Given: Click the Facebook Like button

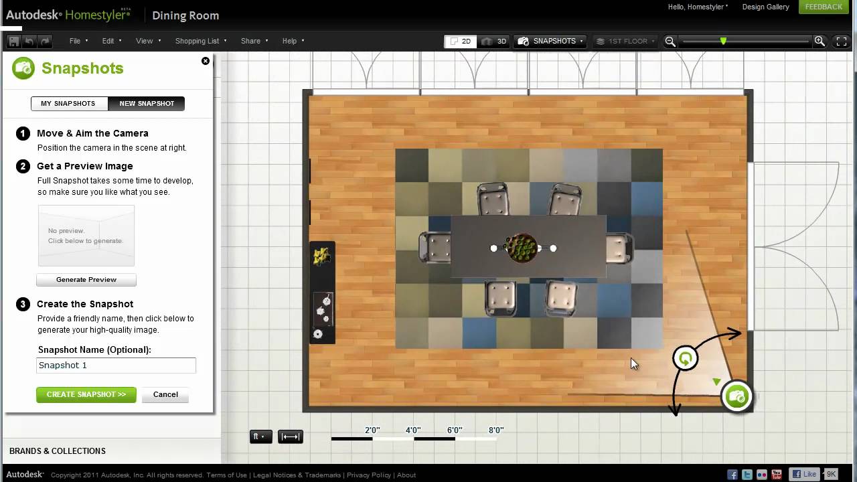Looking at the screenshot, I should click(805, 474).
